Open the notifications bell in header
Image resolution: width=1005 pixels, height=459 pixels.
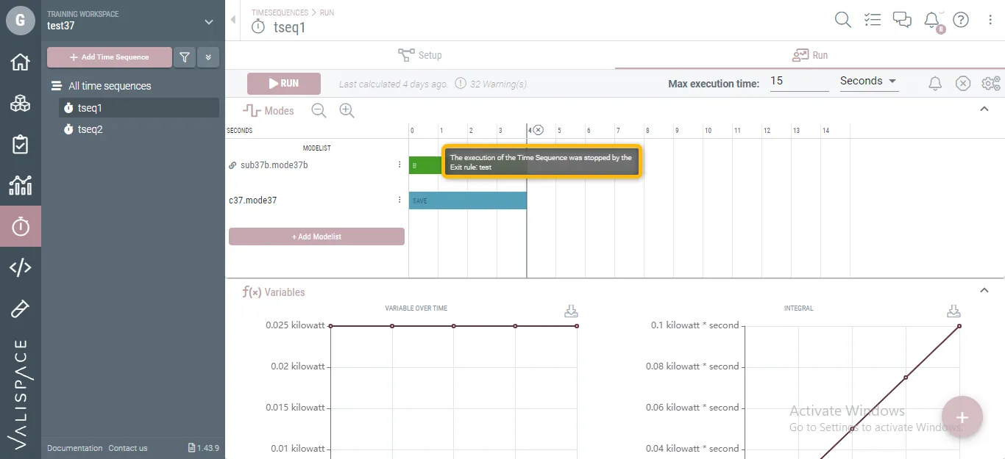[932, 20]
